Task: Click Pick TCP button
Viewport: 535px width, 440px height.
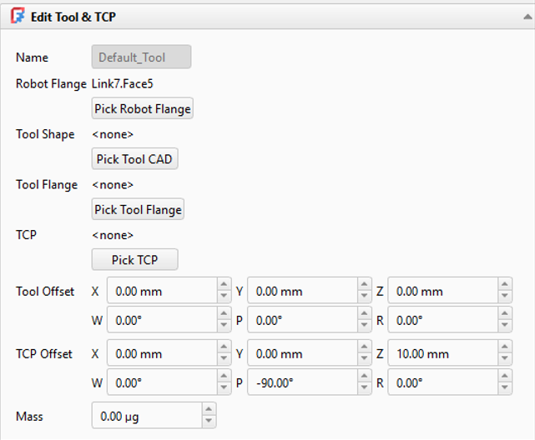Action: (x=134, y=260)
